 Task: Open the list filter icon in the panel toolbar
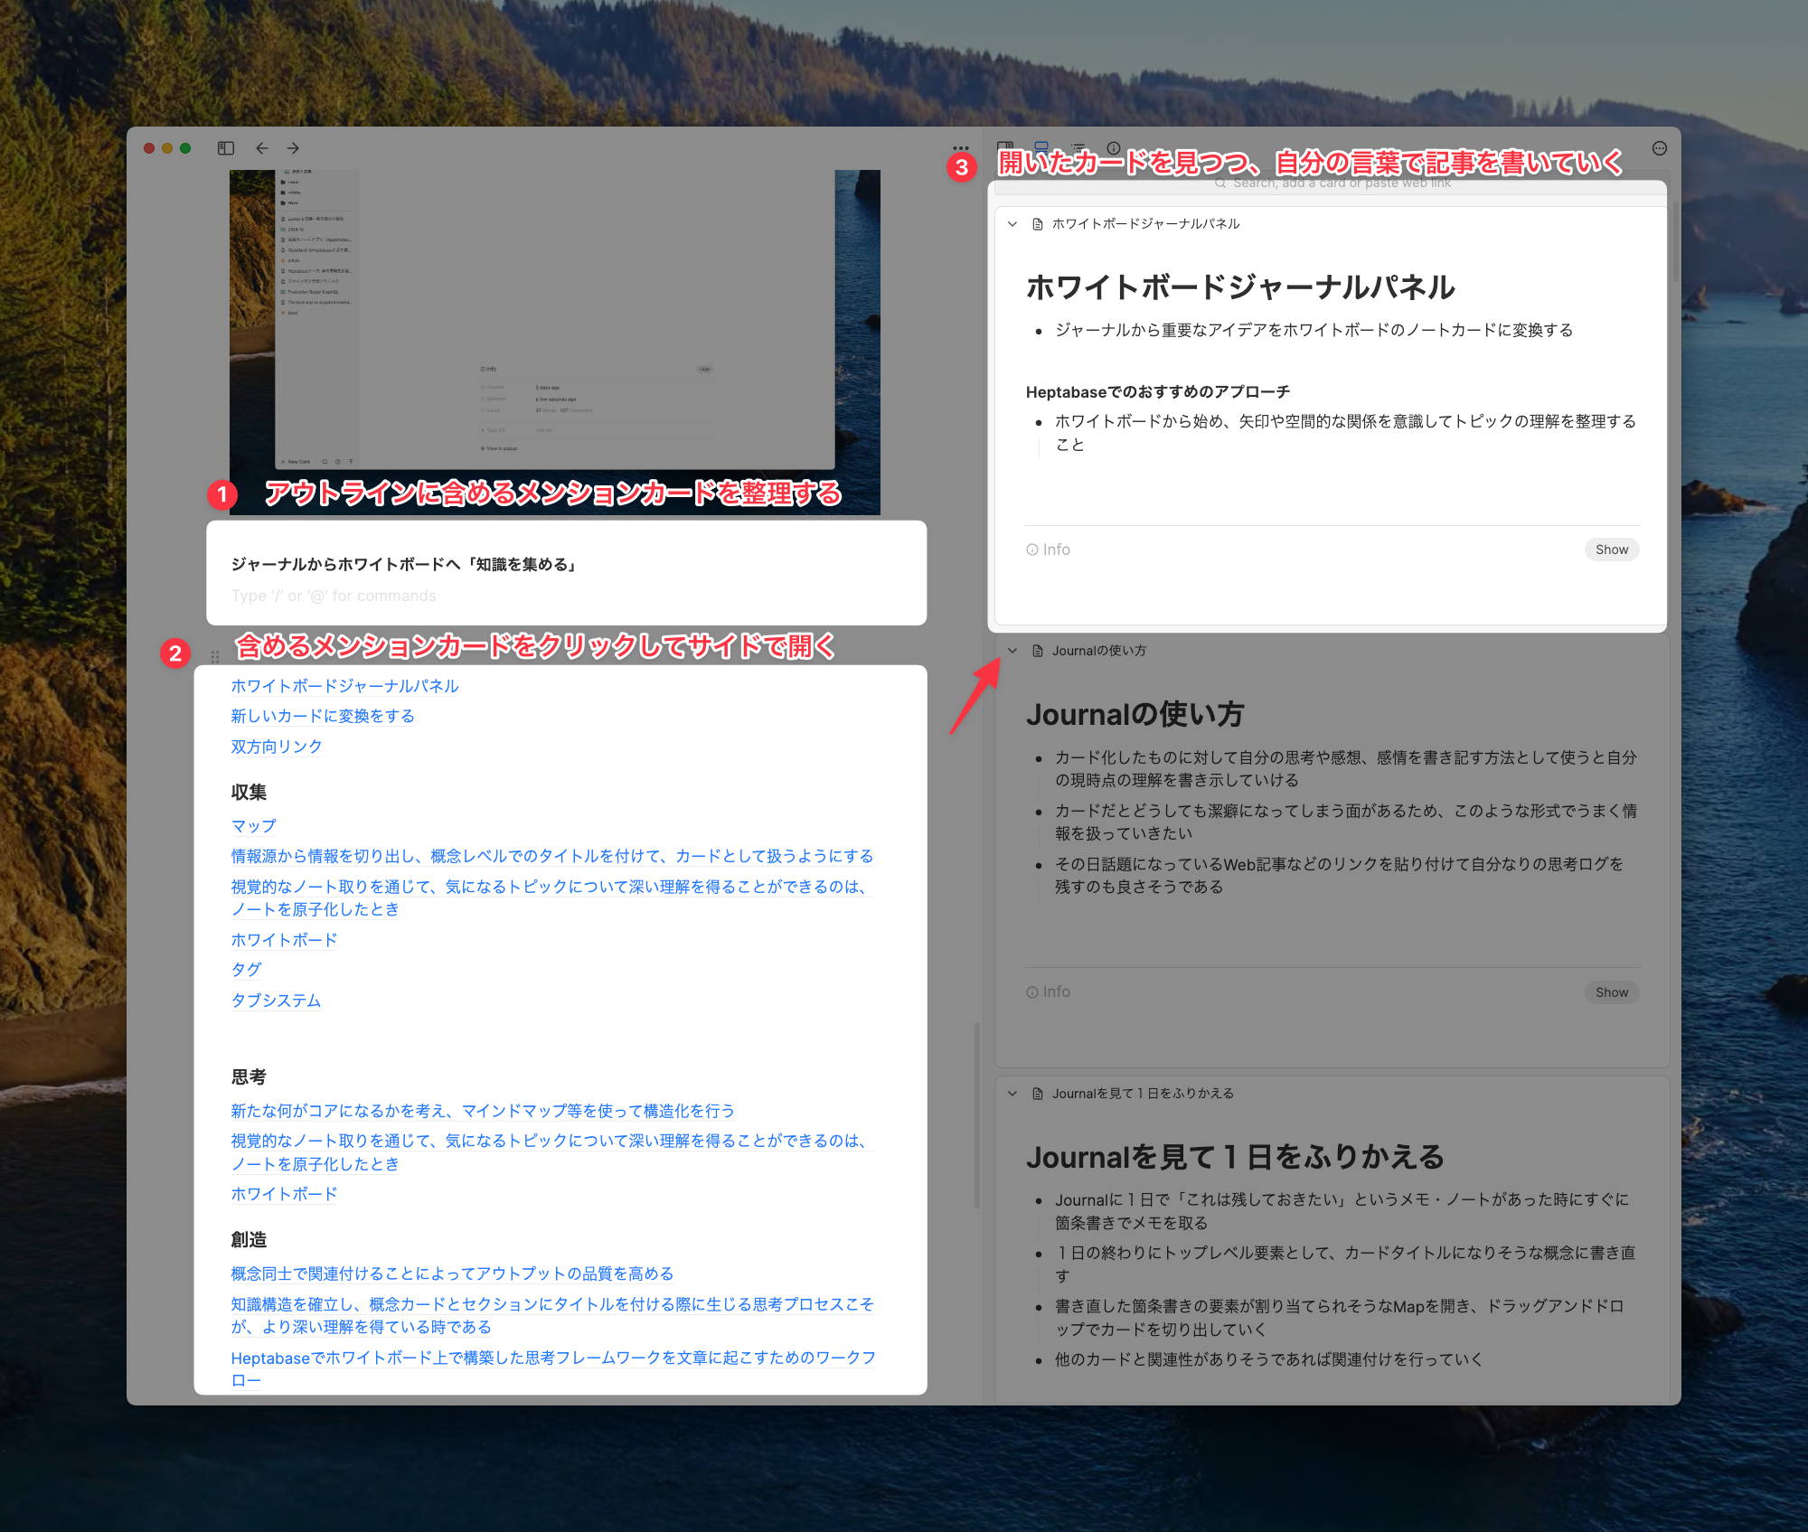tap(1078, 146)
